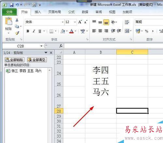Click Increase Indent icon
The image size is (163, 143).
(x=119, y=31)
